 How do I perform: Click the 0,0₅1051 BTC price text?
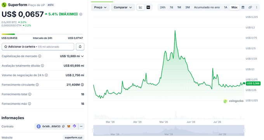click(9, 22)
